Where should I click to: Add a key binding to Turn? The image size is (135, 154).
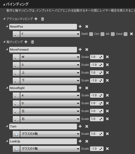(x=80, y=126)
